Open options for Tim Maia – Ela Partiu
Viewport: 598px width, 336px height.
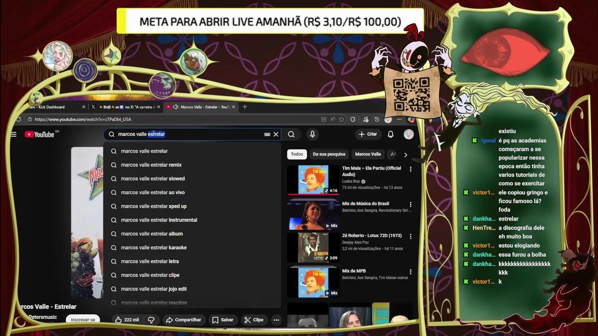tap(411, 169)
